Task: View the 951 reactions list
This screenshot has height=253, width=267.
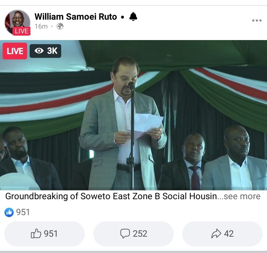Action: (x=23, y=212)
